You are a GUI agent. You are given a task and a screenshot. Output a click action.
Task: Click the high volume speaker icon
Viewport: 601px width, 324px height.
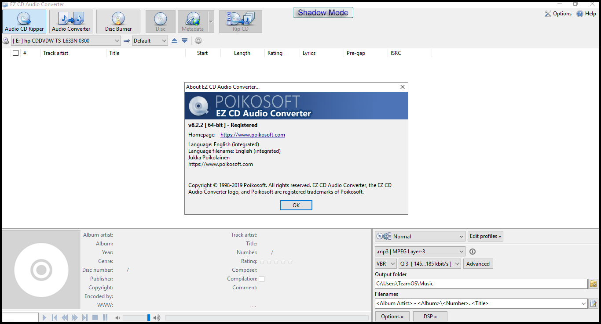tap(157, 317)
